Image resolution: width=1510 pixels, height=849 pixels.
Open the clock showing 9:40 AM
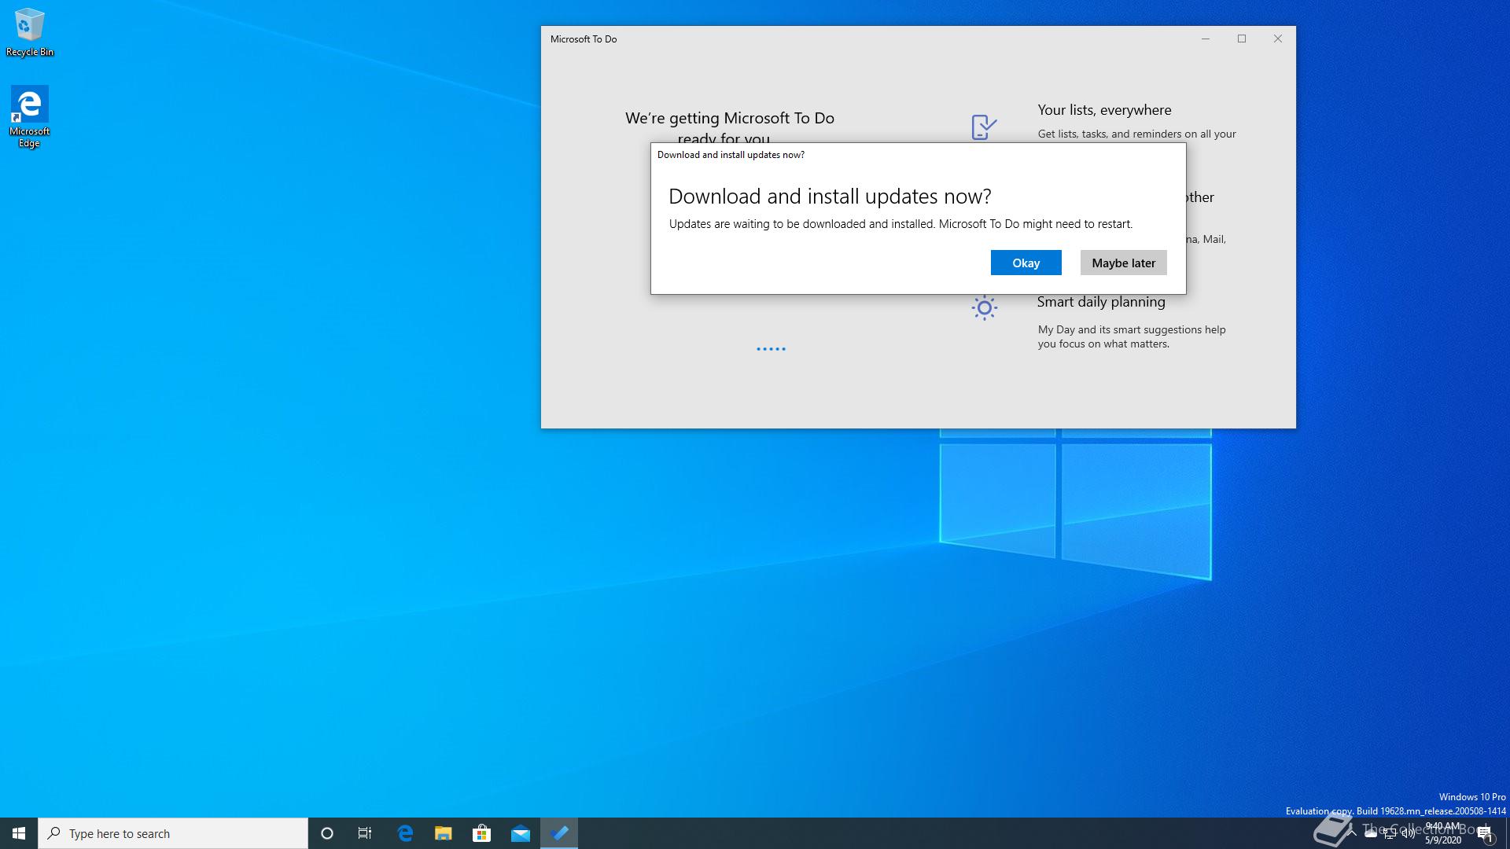[1443, 833]
